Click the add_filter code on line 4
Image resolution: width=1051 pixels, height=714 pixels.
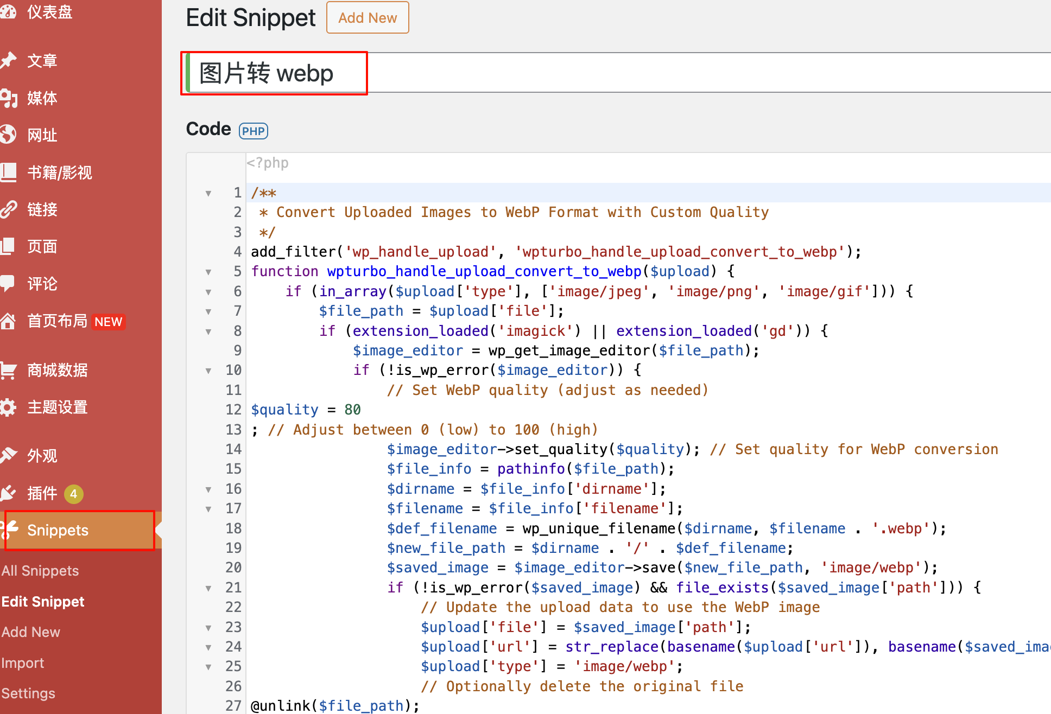556,252
